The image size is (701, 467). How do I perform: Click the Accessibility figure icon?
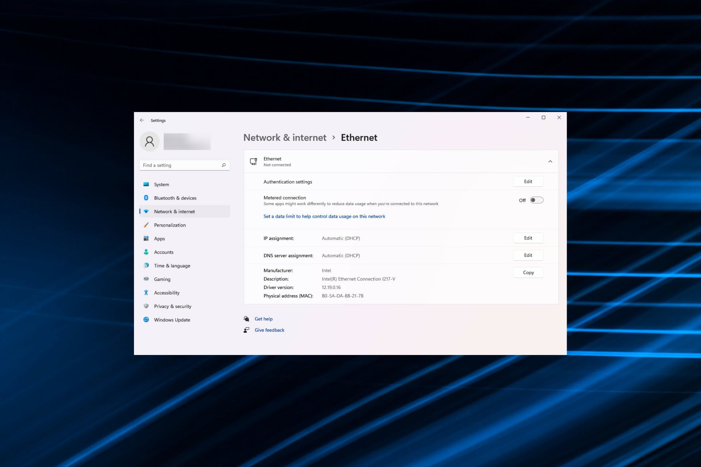(x=146, y=293)
